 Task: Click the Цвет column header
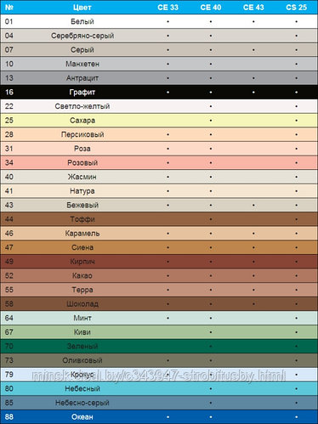click(82, 8)
